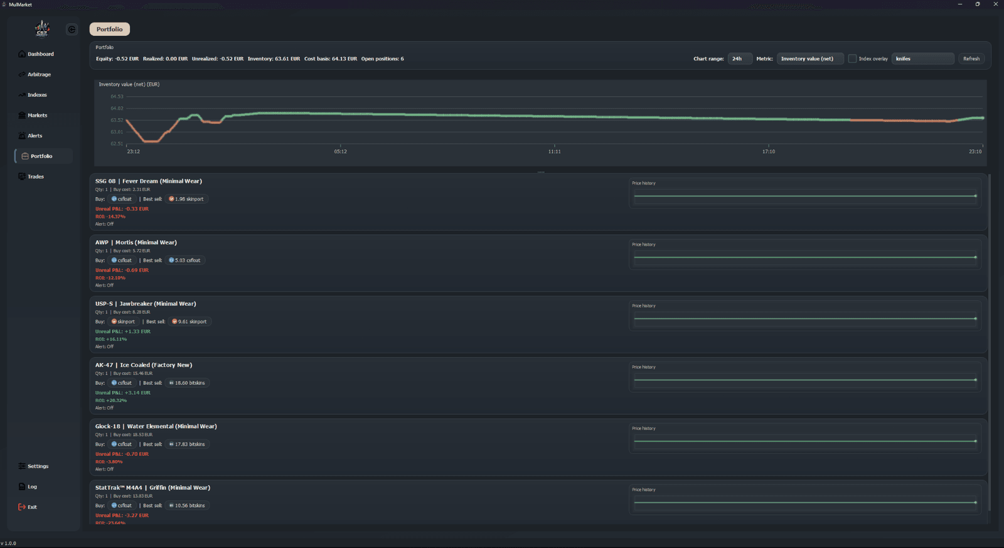The width and height of the screenshot is (1004, 548).
Task: Click the 9.61 skinport sell chip
Action: (x=190, y=321)
